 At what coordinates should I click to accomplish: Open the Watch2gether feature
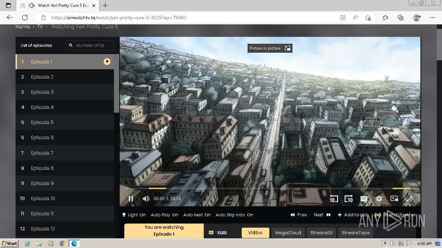coord(395,215)
